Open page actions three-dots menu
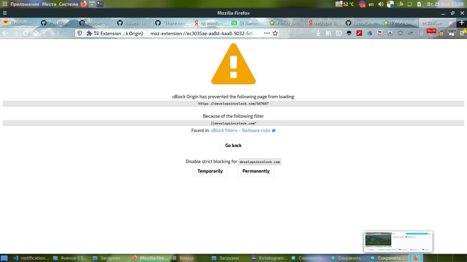 pyautogui.click(x=267, y=33)
